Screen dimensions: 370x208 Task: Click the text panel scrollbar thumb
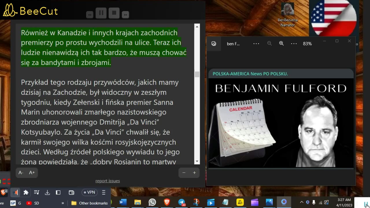click(197, 74)
